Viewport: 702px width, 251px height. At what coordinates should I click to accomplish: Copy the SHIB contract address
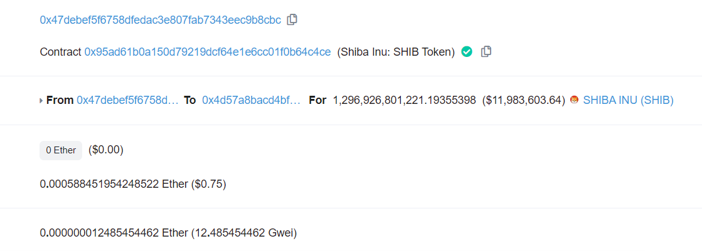pos(486,52)
